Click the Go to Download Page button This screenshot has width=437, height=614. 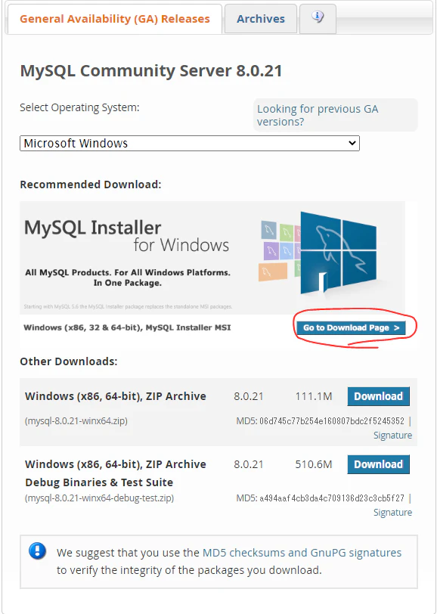pyautogui.click(x=351, y=327)
